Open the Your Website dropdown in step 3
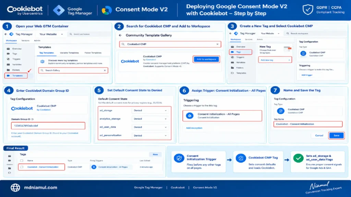The width and height of the screenshot is (351, 197). (270, 34)
